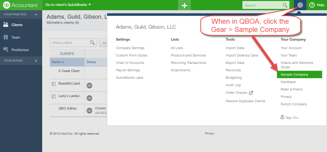This screenshot has width=327, height=152.
Task: Click the Sign Out link
Action: pyautogui.click(x=292, y=118)
